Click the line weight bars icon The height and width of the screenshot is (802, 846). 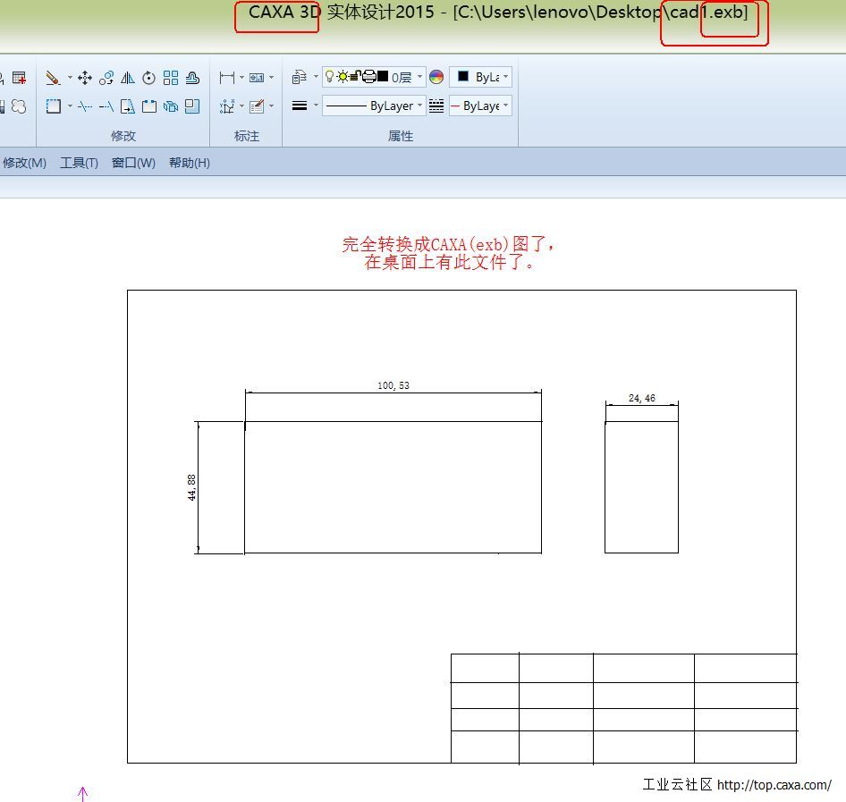pyautogui.click(x=300, y=106)
